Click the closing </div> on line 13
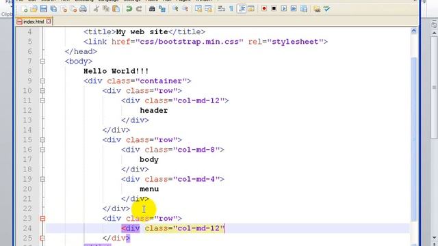This screenshot has width=438, height=246. click(135, 120)
